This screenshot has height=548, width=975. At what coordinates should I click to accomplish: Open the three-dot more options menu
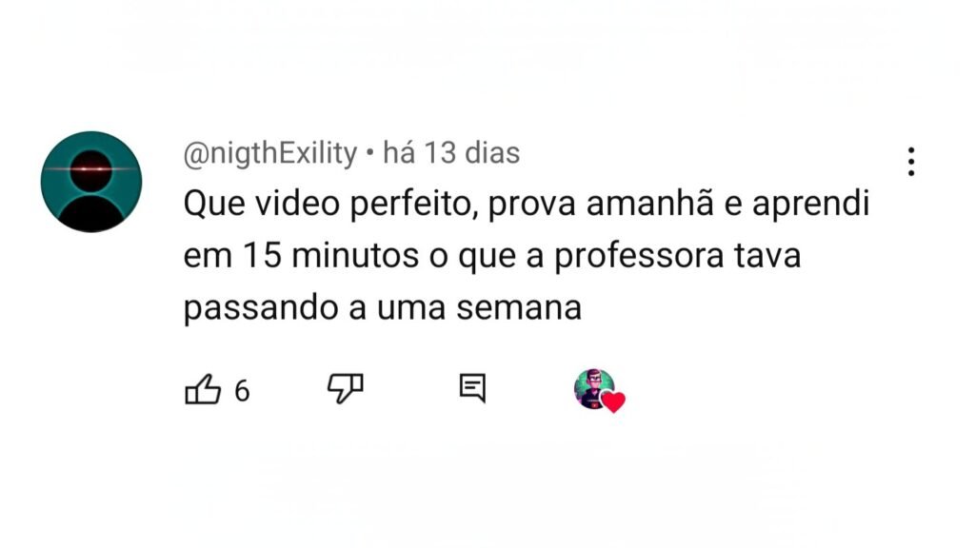911,162
